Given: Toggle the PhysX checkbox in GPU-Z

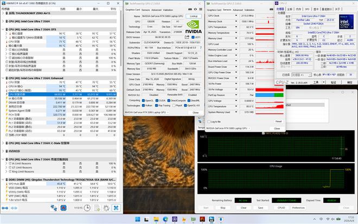Looking at the screenshot, I should [x=174, y=106].
